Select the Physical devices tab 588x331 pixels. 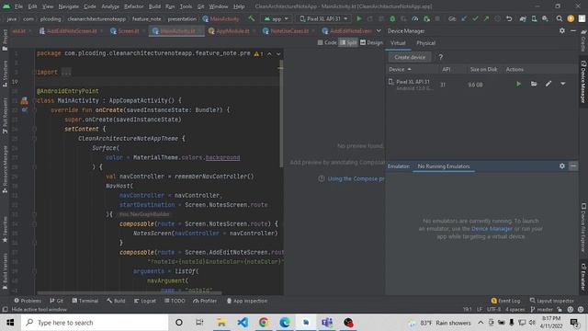pyautogui.click(x=425, y=43)
